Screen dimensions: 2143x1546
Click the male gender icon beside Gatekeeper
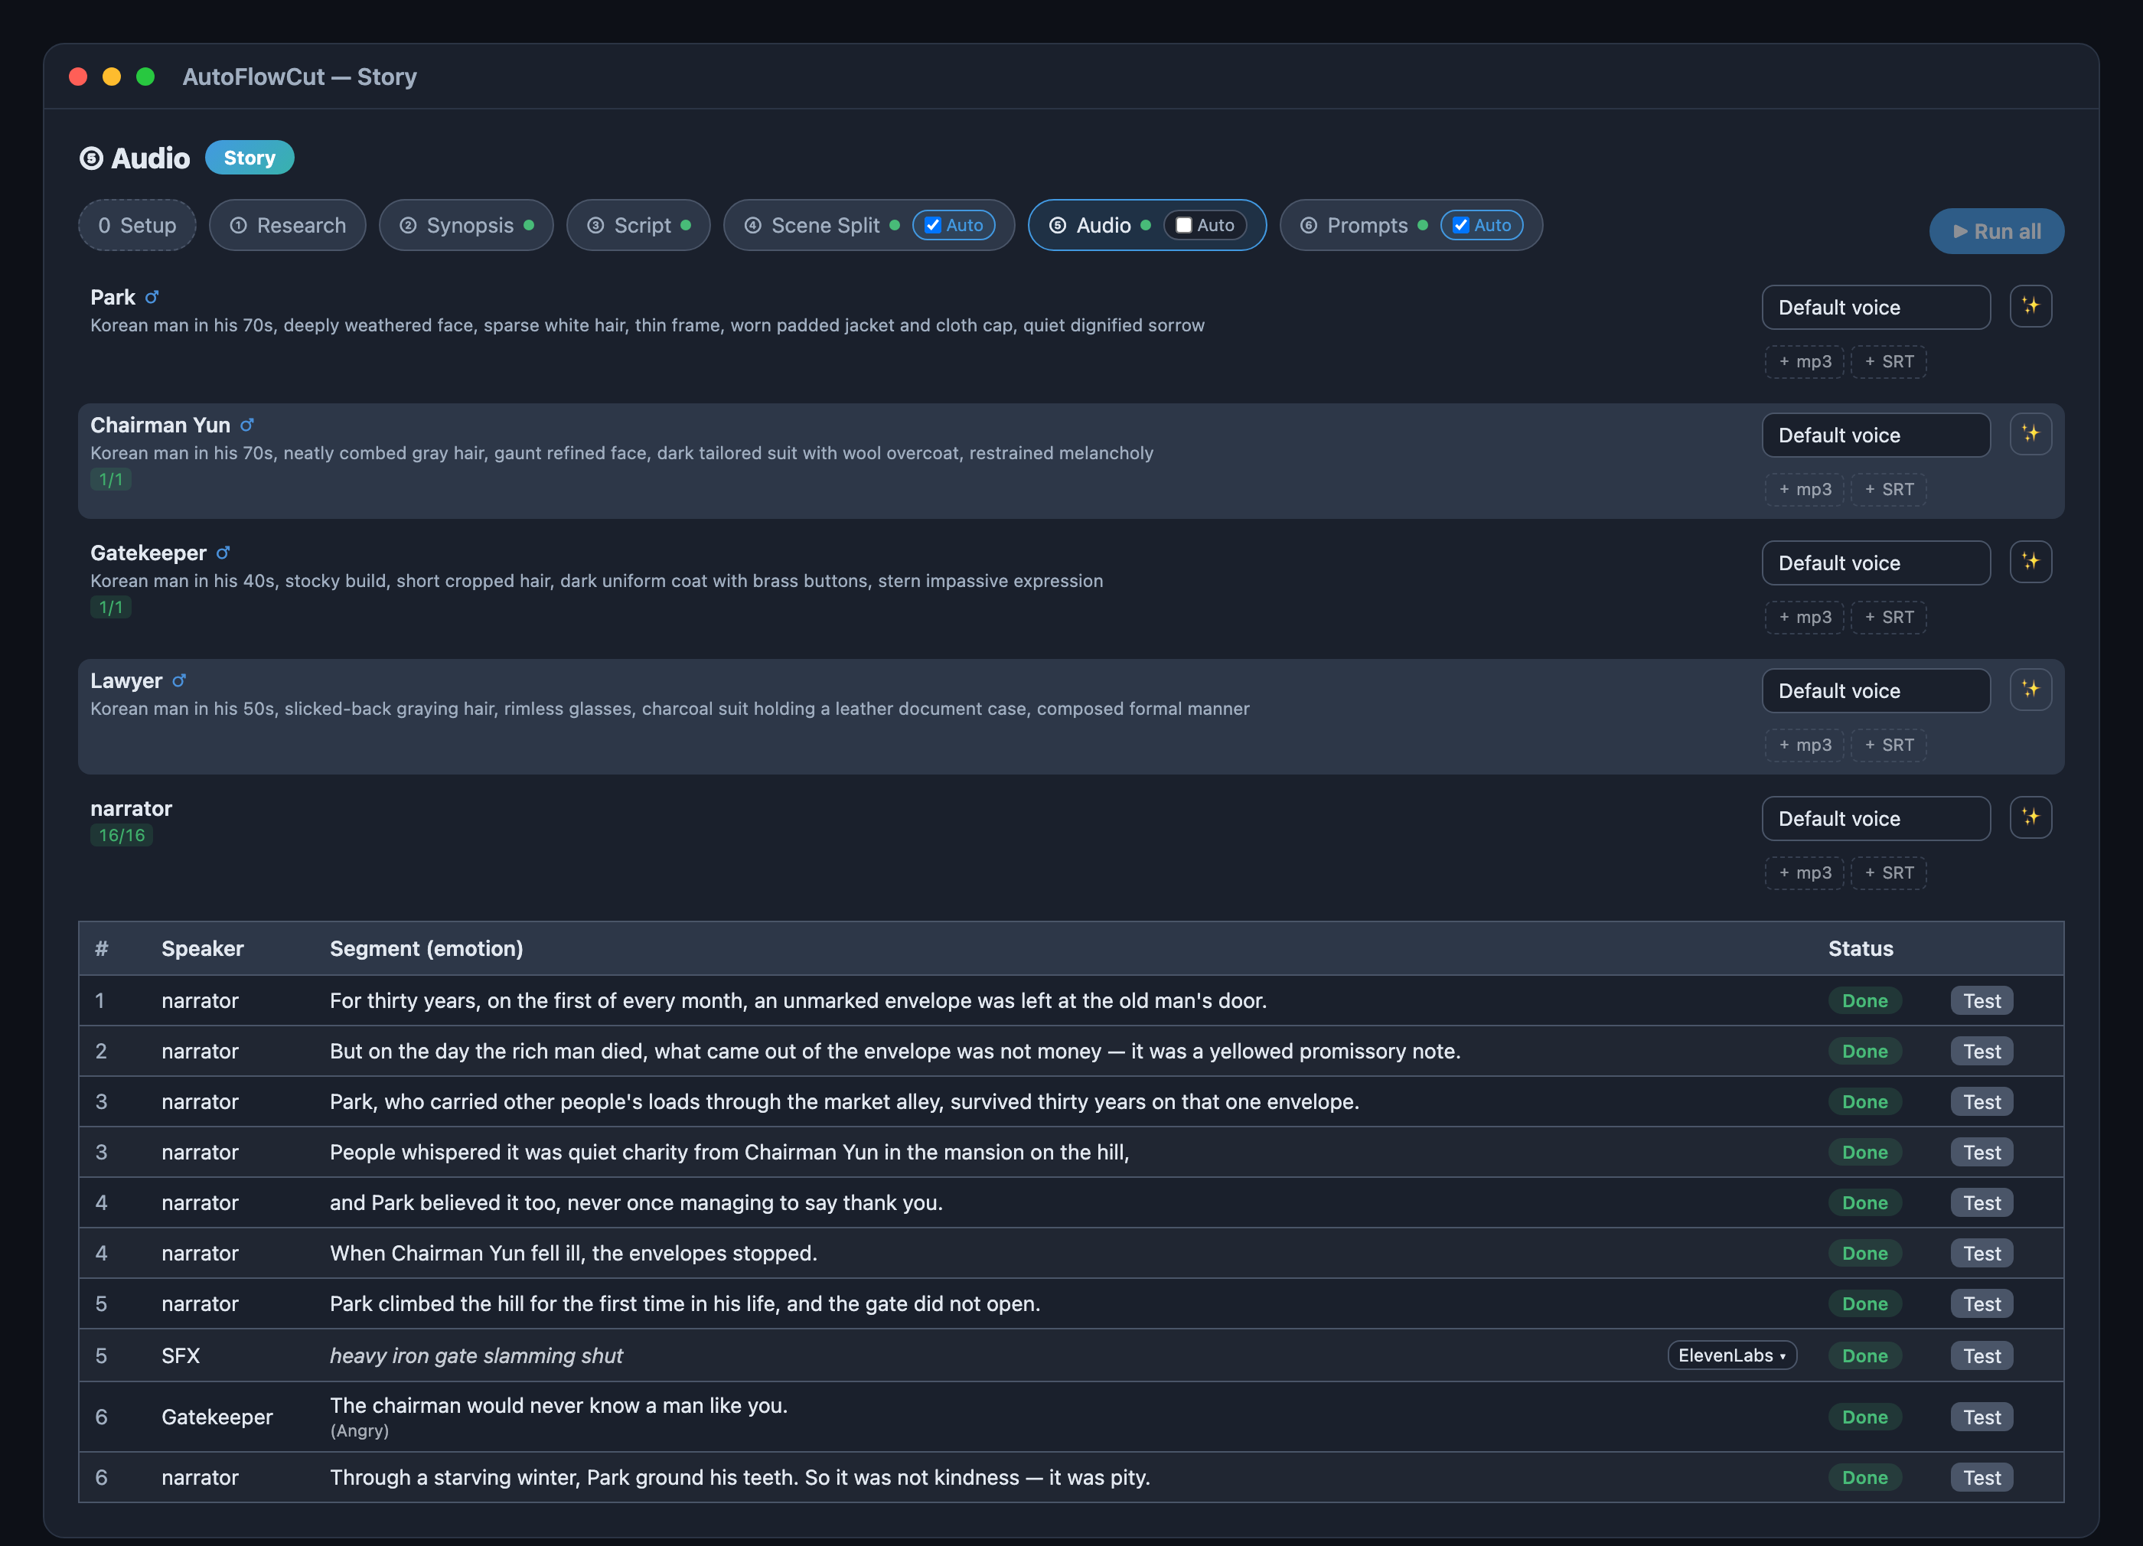tap(223, 552)
